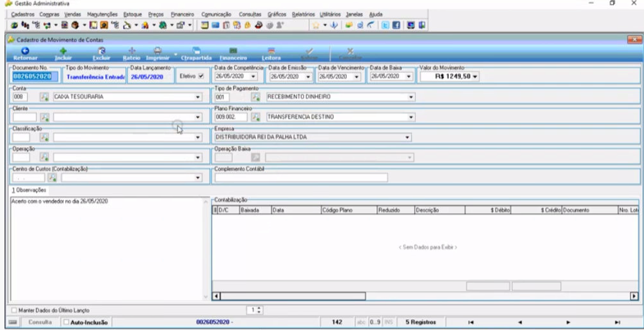Click Incluir to add a new record
Viewport: 644px width, 330px height.
[x=63, y=53]
